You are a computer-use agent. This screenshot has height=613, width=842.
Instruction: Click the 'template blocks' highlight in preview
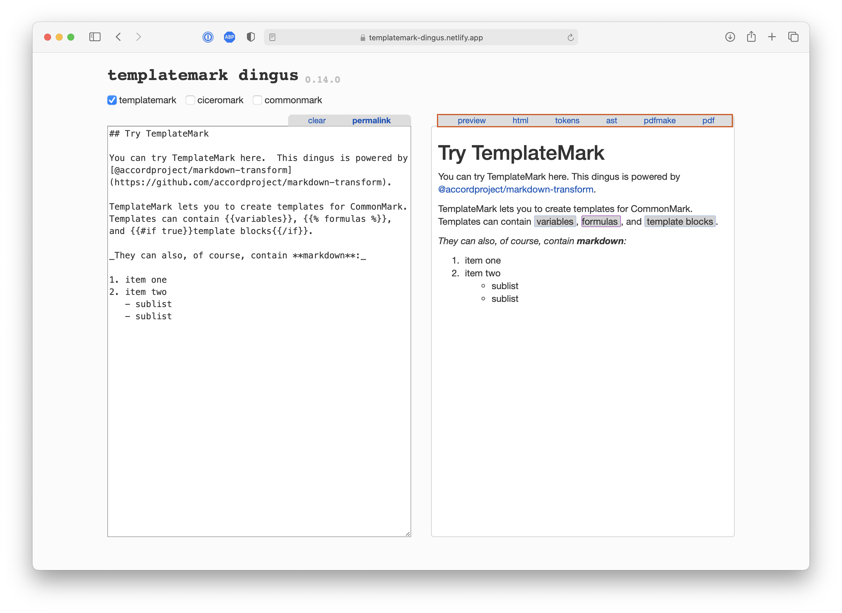tap(680, 222)
